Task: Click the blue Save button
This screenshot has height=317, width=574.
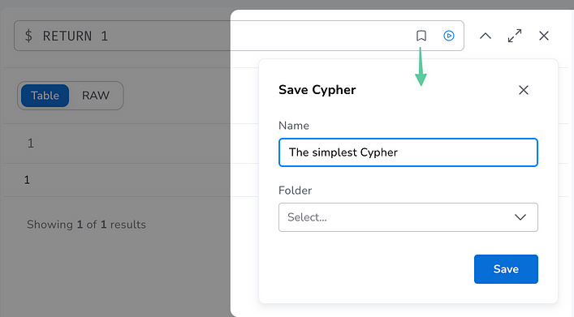Action: 506,269
